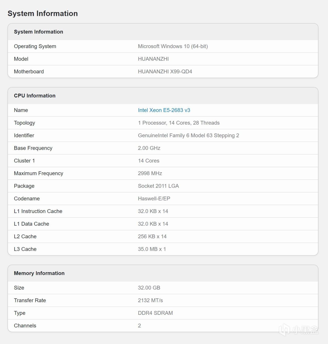Click the 2998 MHz maximum frequency value

click(150, 173)
